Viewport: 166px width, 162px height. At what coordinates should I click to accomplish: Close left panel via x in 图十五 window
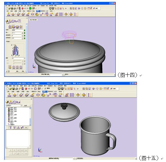31,99
